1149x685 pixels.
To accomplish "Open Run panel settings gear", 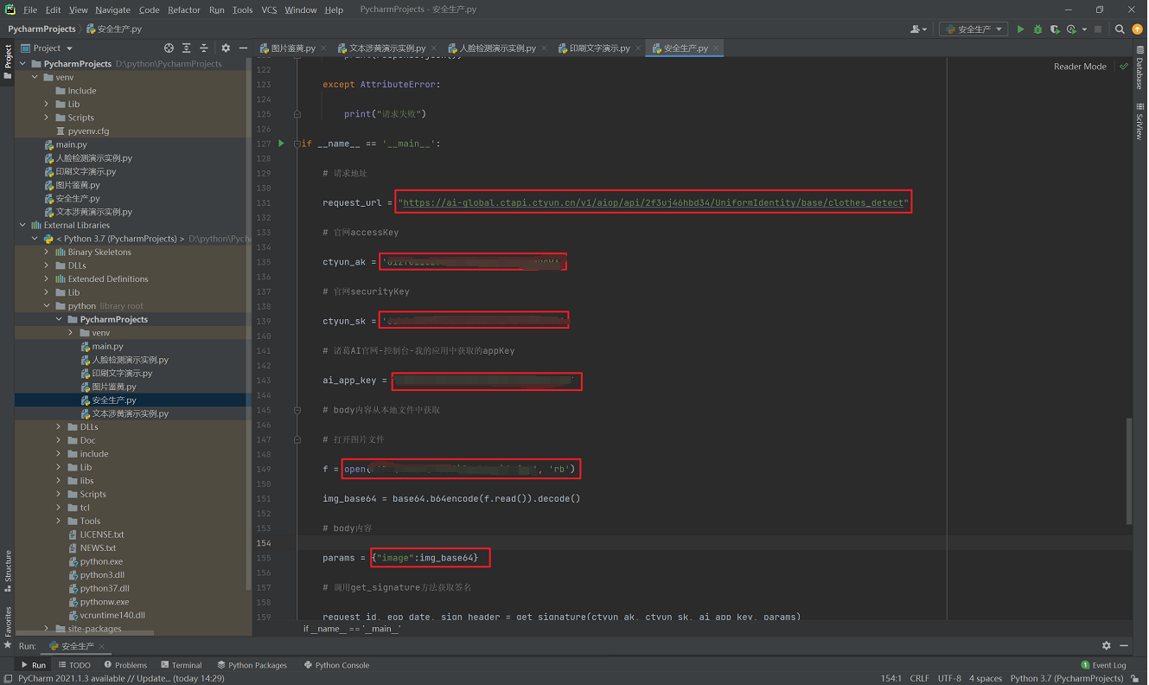I will (x=1107, y=645).
